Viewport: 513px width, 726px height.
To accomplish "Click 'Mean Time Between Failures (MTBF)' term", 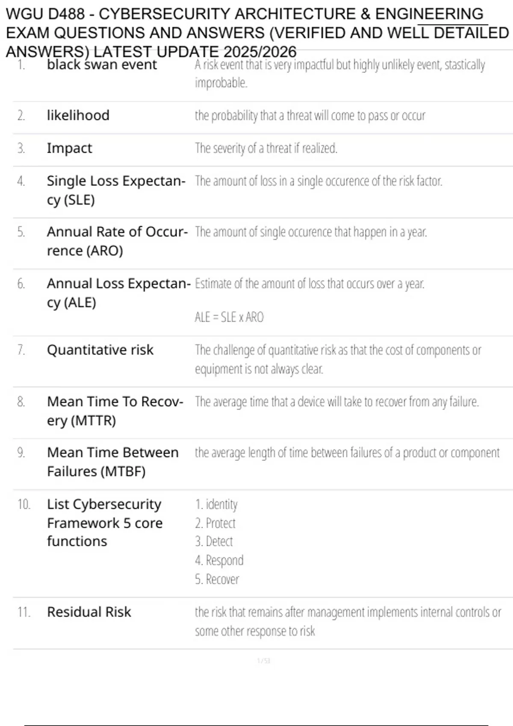I will 113,462.
